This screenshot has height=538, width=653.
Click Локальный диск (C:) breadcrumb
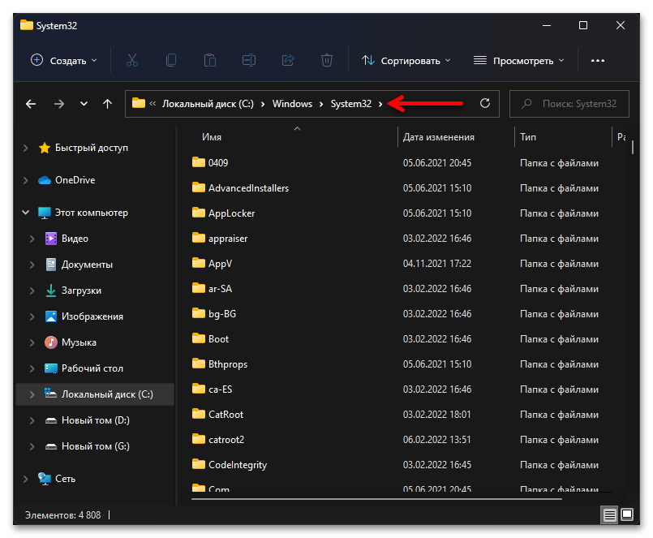point(208,104)
